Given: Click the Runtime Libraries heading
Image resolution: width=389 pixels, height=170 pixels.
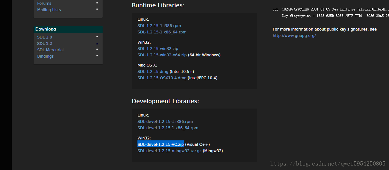Looking at the screenshot, I should [x=158, y=5].
